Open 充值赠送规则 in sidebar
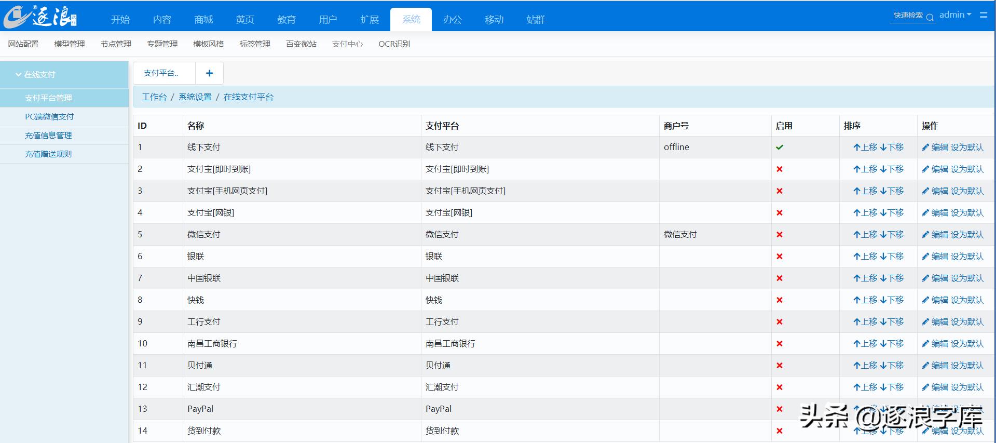 point(48,154)
